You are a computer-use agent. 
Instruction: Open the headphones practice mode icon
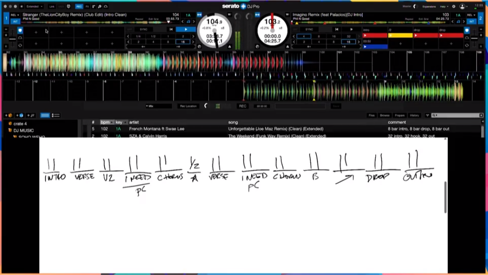pos(106,6)
